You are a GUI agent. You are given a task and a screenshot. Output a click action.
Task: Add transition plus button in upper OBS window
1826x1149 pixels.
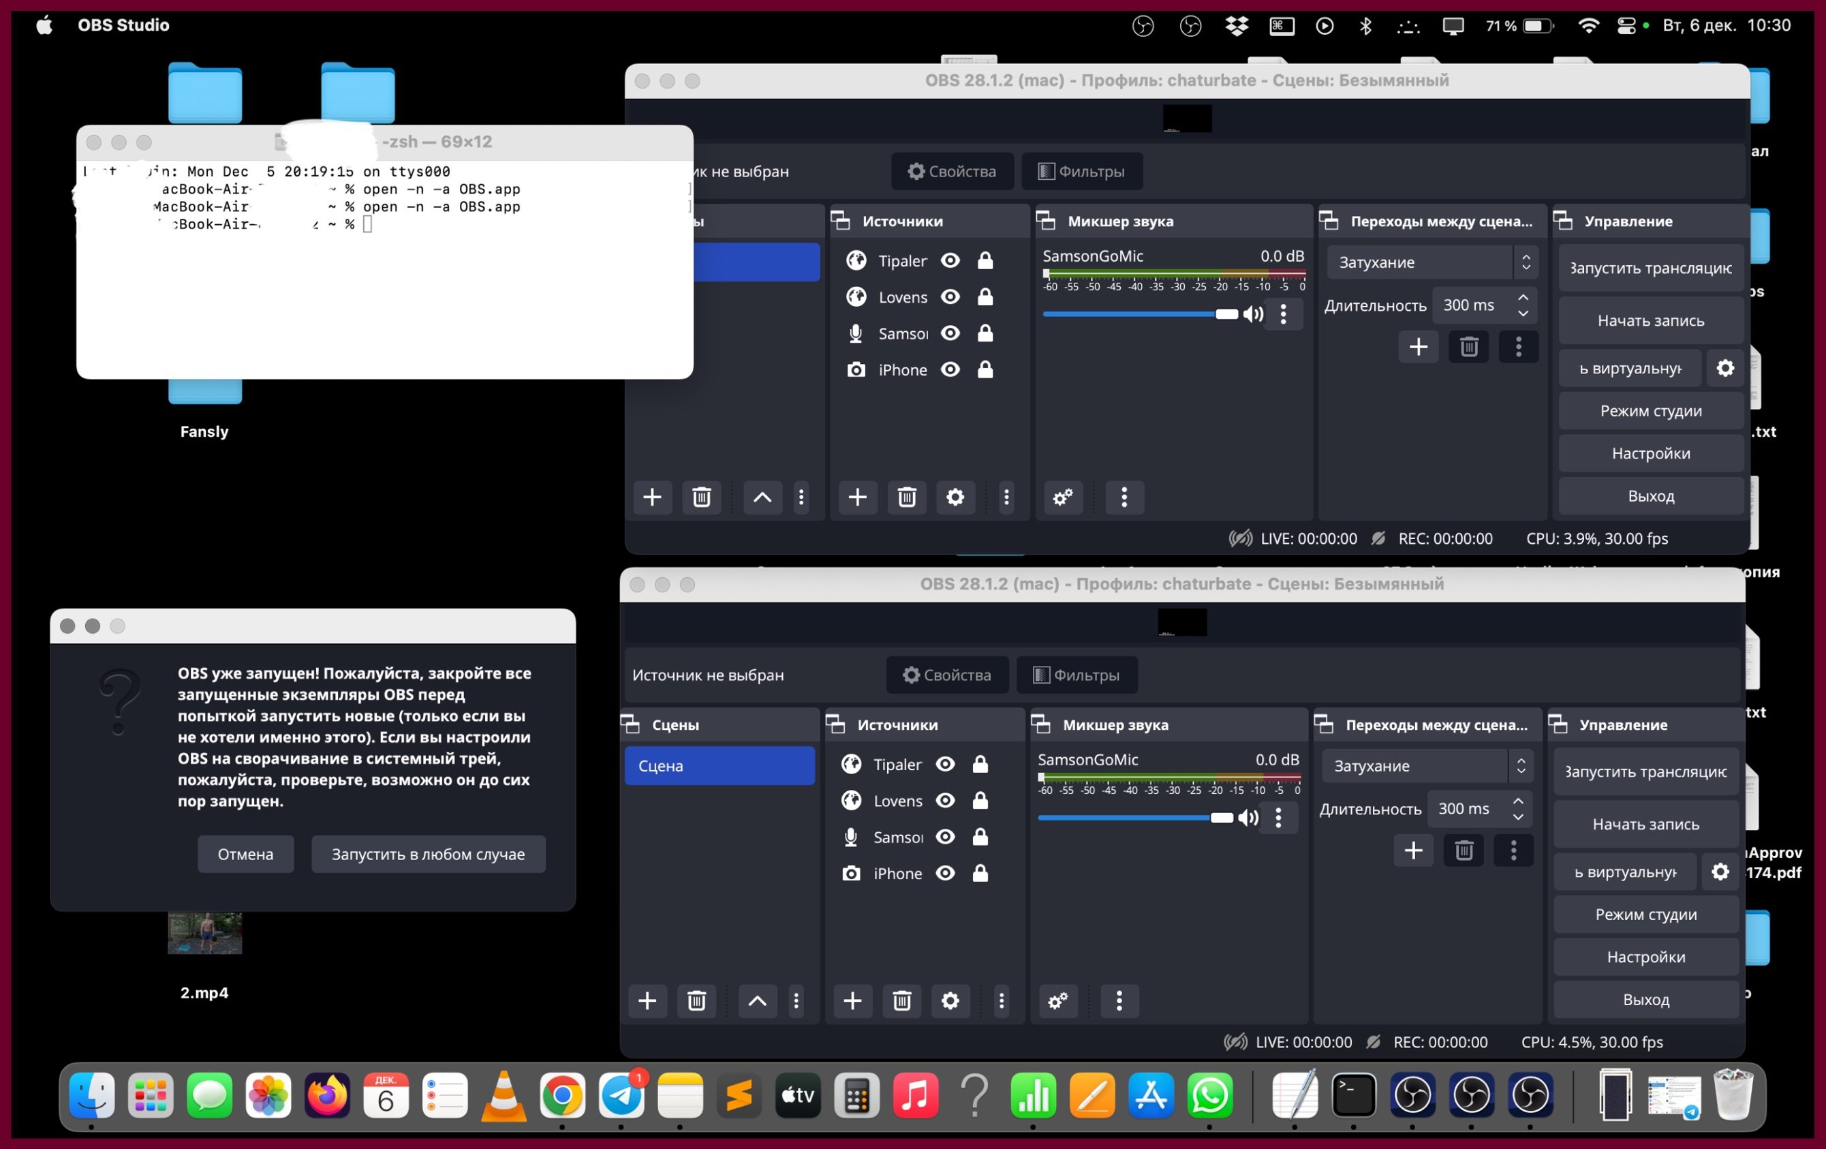(1419, 347)
